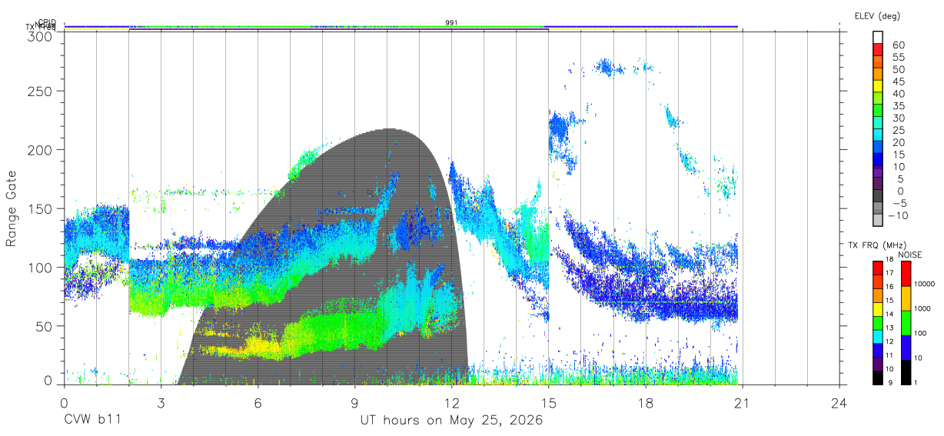944x436 pixels.
Task: Pick the blue segment of NOISE bar
Action: point(906,348)
